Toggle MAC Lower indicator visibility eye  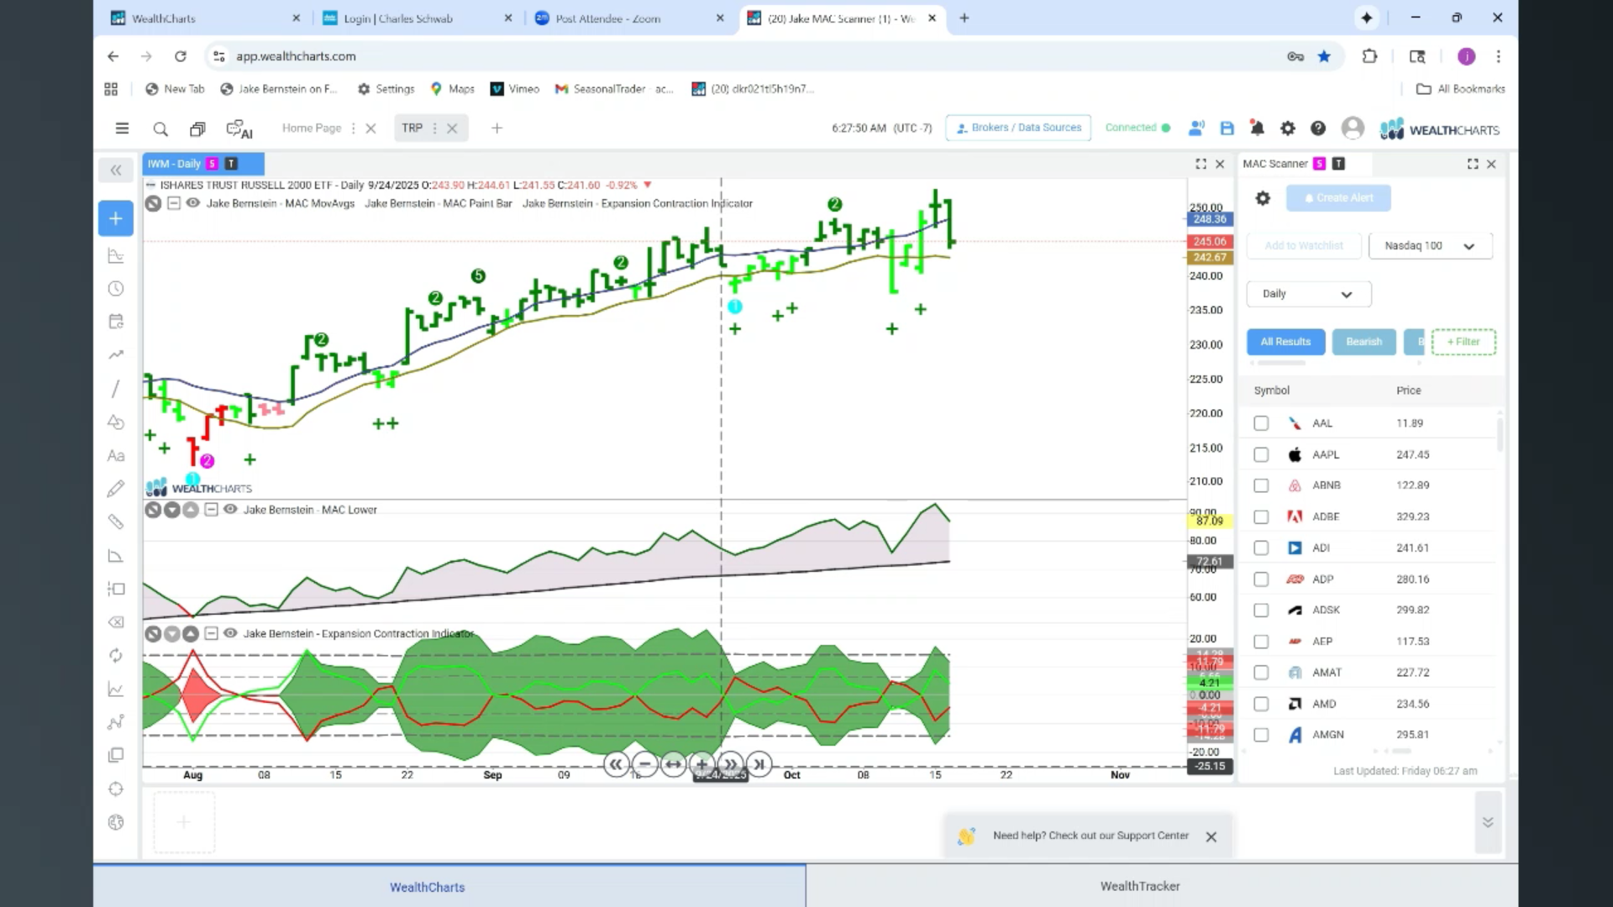tap(230, 509)
